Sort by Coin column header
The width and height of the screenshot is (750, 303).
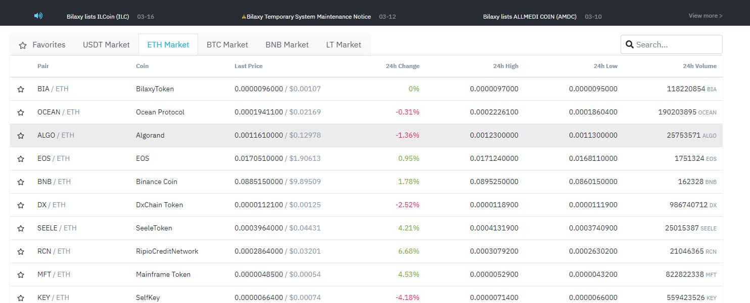(143, 66)
